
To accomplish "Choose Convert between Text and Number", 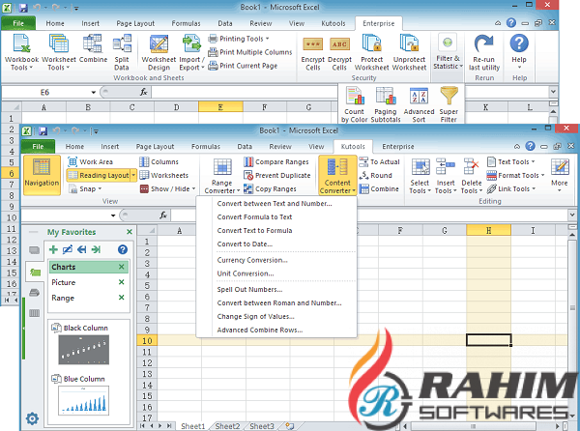I will pyautogui.click(x=275, y=204).
